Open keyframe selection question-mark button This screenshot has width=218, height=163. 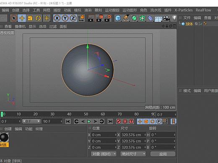(131, 122)
